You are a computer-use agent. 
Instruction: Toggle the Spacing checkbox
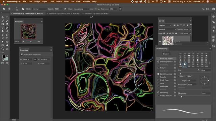pyautogui.click(x=179, y=93)
